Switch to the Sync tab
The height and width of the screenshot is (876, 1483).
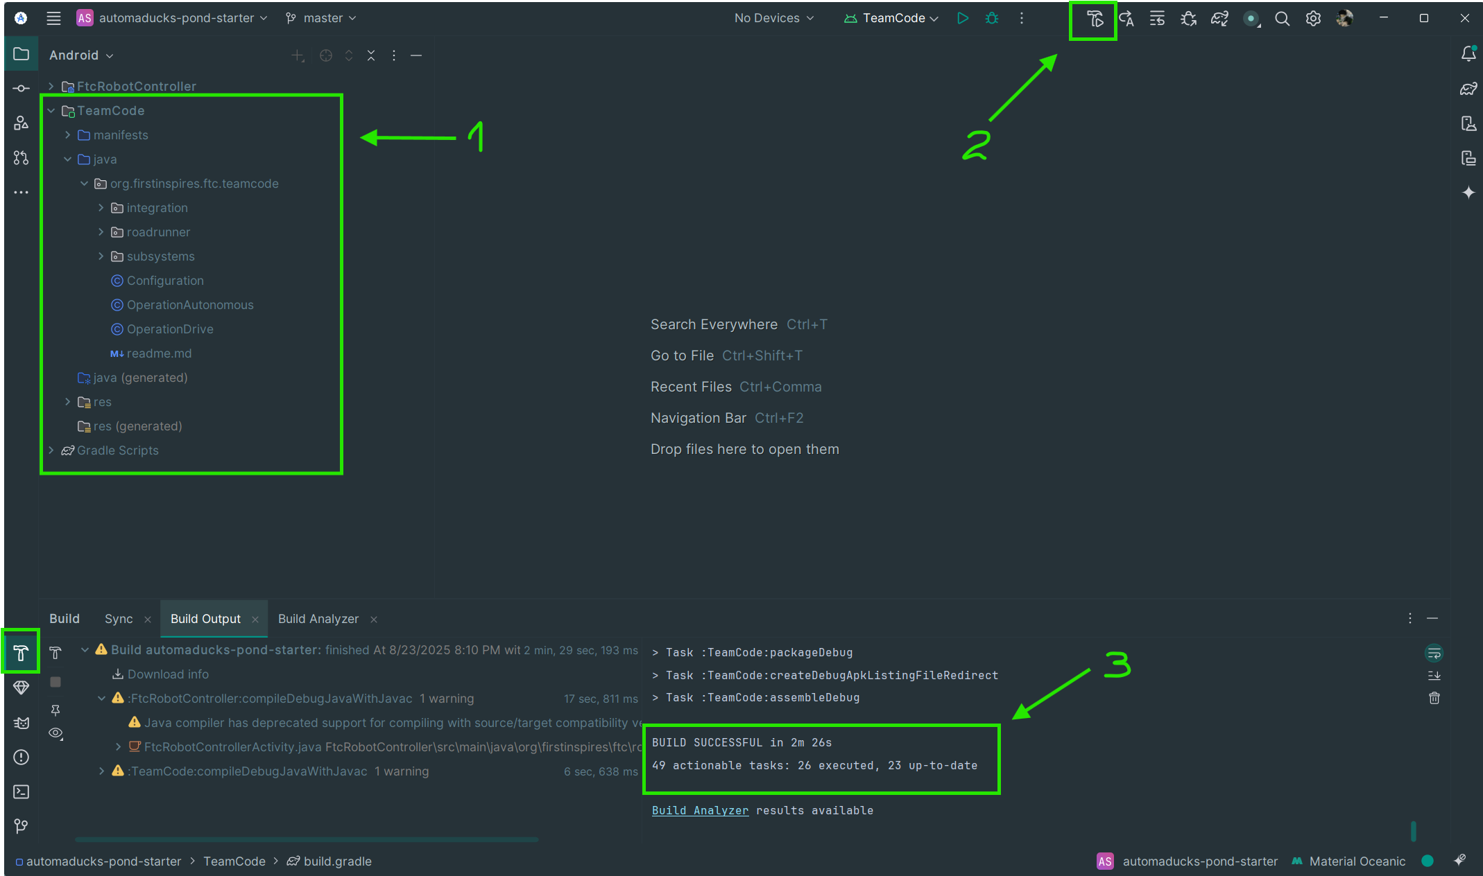[119, 618]
